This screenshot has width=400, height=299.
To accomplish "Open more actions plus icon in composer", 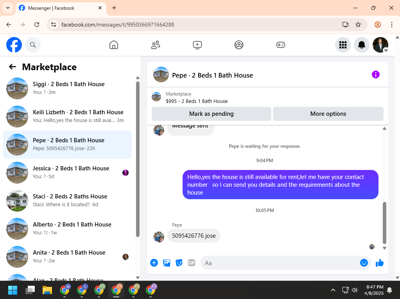I will coord(154,263).
